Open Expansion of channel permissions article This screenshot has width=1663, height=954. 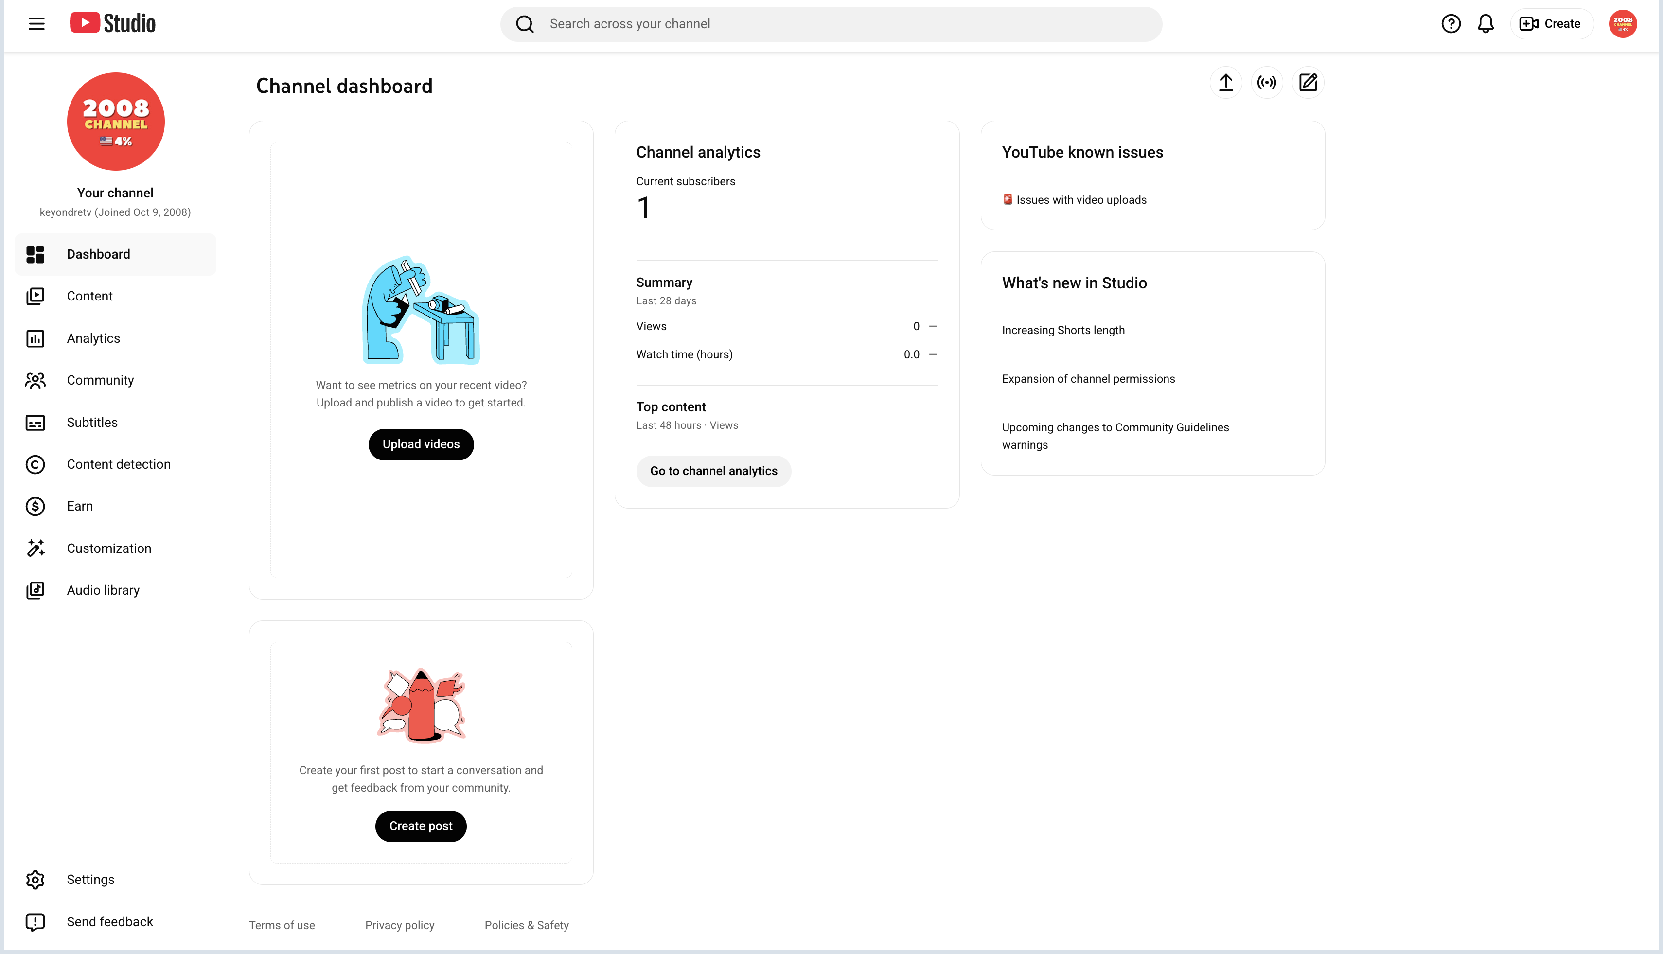coord(1088,379)
